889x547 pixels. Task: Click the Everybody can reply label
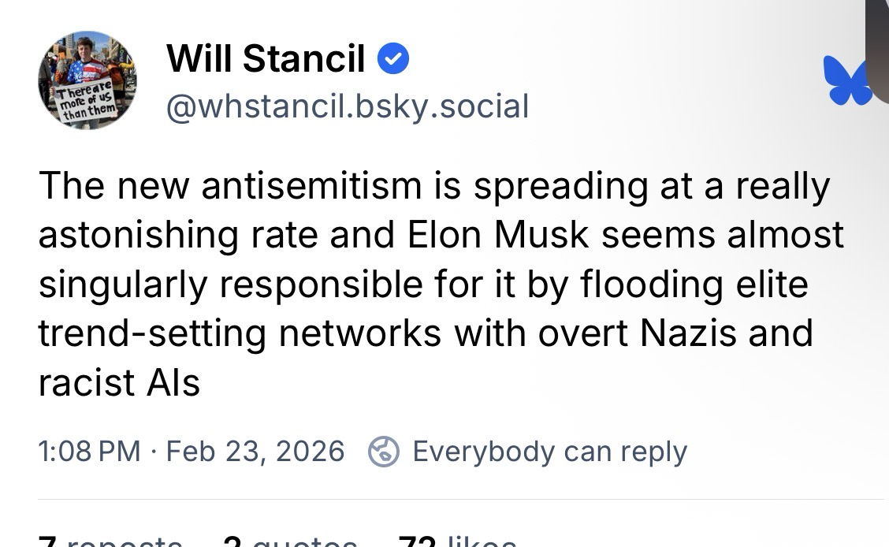click(x=549, y=452)
